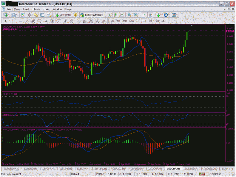236x177 pixels.
Task: Open the Profiles toolbar icon
Action: (14, 15)
